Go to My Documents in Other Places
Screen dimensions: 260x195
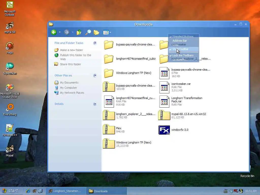coord(69,83)
